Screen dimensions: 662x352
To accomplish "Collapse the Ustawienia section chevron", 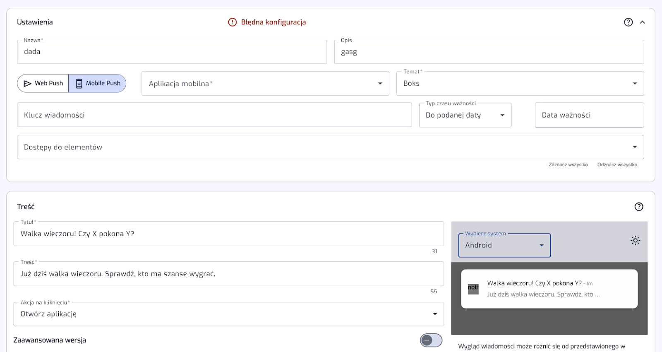I will tap(642, 22).
